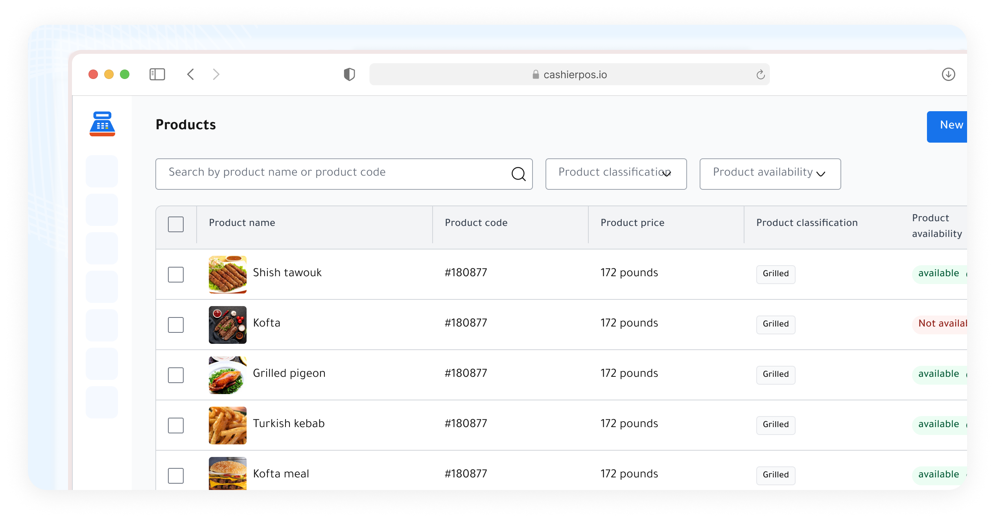Go back with the browser back arrow
Screen dimensions: 995x521
[x=191, y=74]
